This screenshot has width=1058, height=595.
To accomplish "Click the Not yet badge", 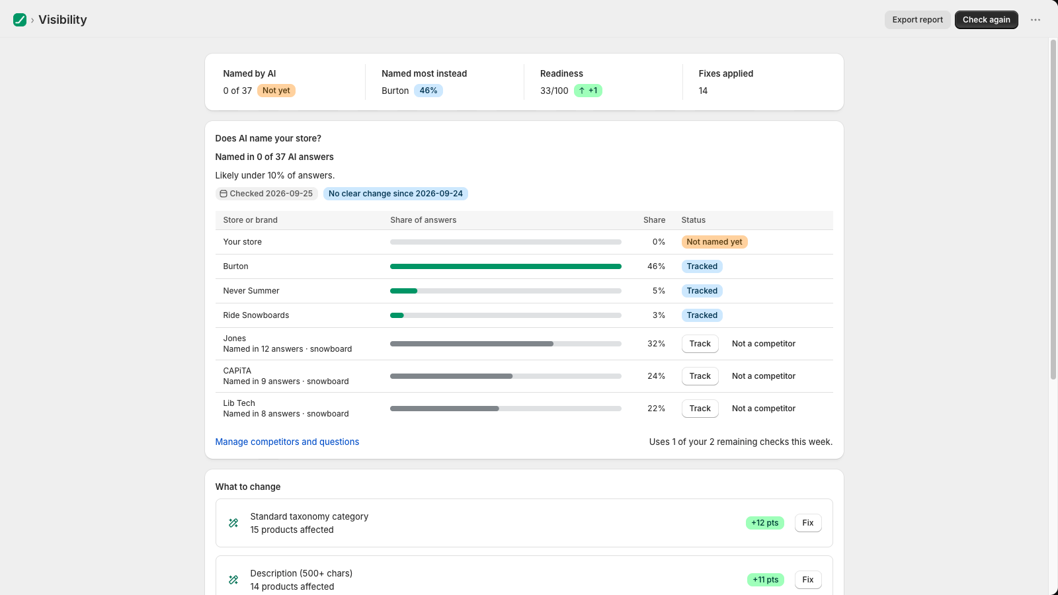I will coord(276,91).
